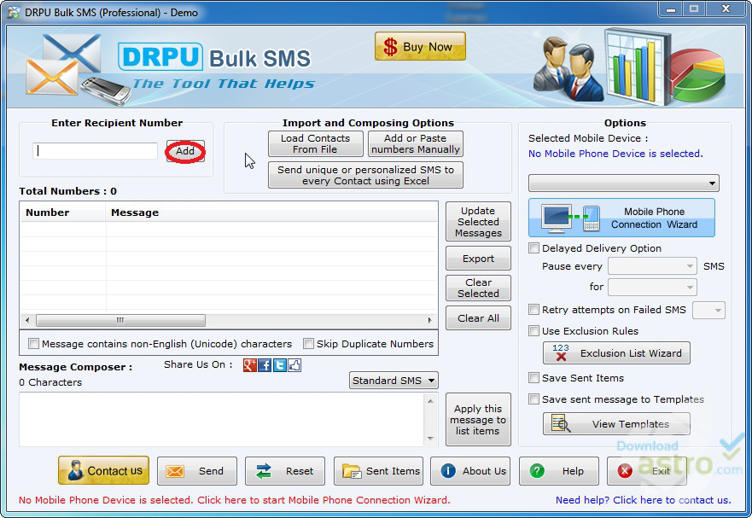Click the Message column header

271,212
